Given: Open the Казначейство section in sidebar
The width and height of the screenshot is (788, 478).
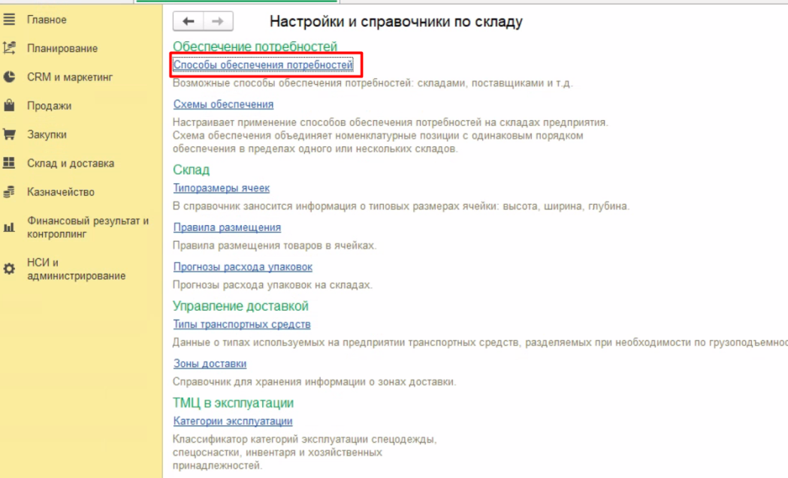Looking at the screenshot, I should (x=60, y=192).
